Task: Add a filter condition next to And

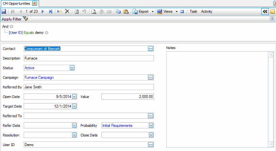Action: click(x=11, y=26)
